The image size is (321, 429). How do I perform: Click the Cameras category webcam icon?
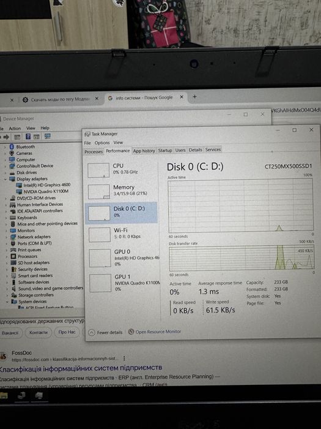pos(12,153)
